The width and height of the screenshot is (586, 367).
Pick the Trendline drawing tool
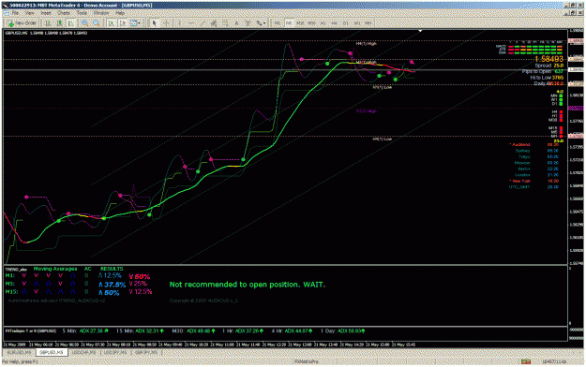203,23
